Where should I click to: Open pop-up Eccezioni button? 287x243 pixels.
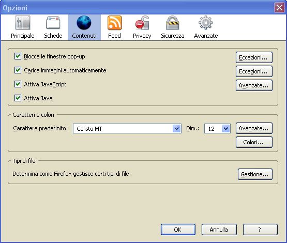[x=254, y=57]
